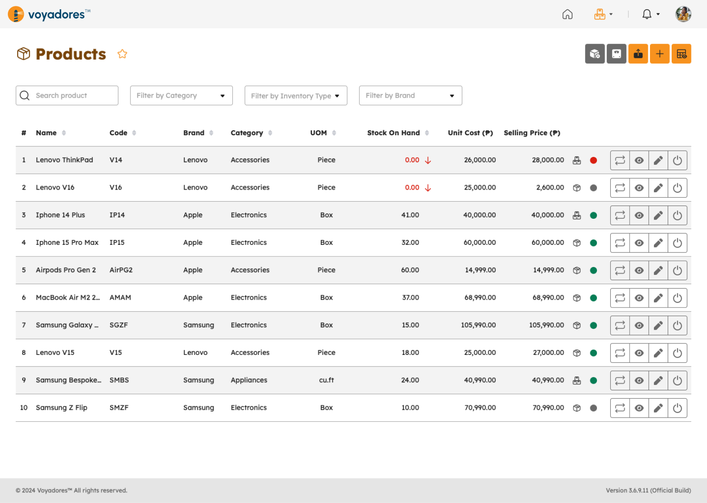This screenshot has height=503, width=707.
Task: Open the inventory module menu in header
Action: (603, 15)
